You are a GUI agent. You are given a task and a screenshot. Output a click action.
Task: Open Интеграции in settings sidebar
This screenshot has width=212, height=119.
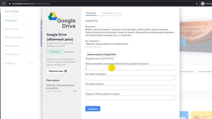pyautogui.click(x=11, y=20)
